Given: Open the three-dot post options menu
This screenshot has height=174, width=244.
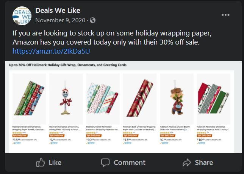Looking at the screenshot, I should pyautogui.click(x=225, y=15).
